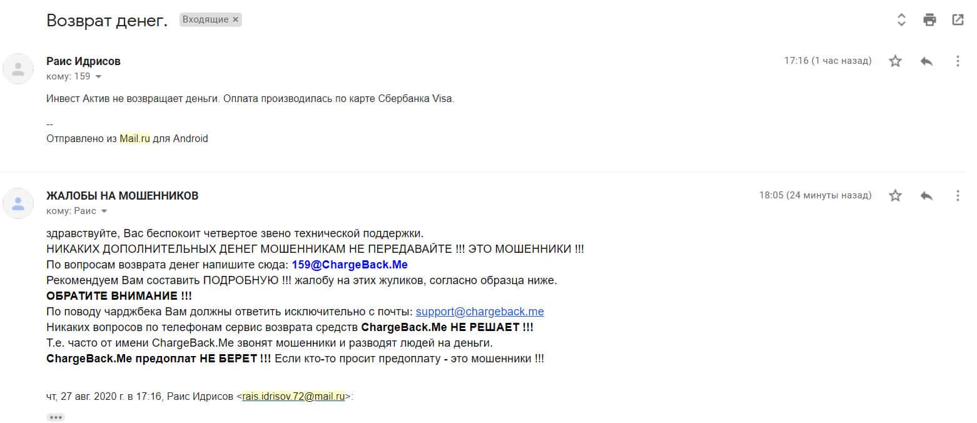Show recipient details for 'кому: 159'
The width and height of the screenshot is (977, 423).
[98, 77]
